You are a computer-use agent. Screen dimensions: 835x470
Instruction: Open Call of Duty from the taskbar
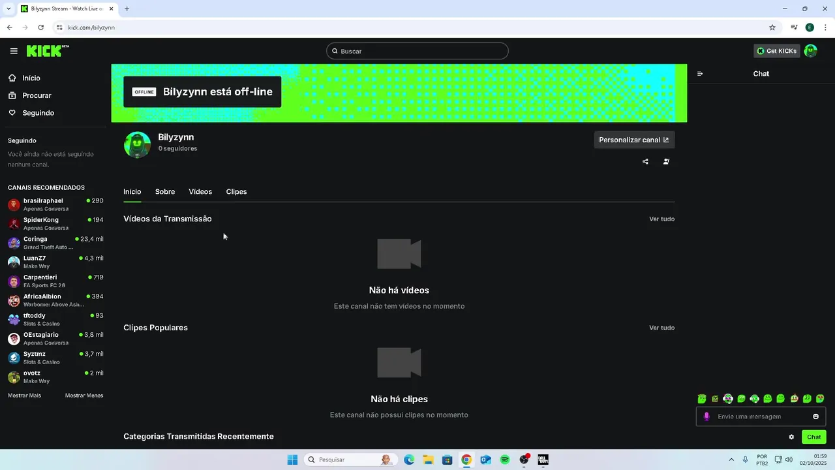click(x=543, y=460)
